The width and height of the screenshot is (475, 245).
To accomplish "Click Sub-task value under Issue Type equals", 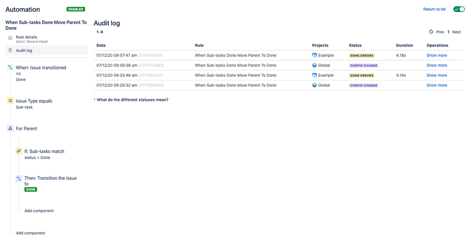I will point(24,107).
